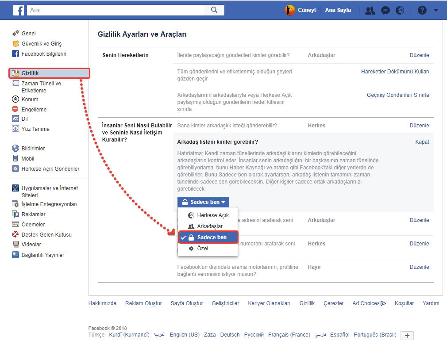Screen dimensions: 447x356
Task: Click the Ara search input field
Action: tap(115, 10)
